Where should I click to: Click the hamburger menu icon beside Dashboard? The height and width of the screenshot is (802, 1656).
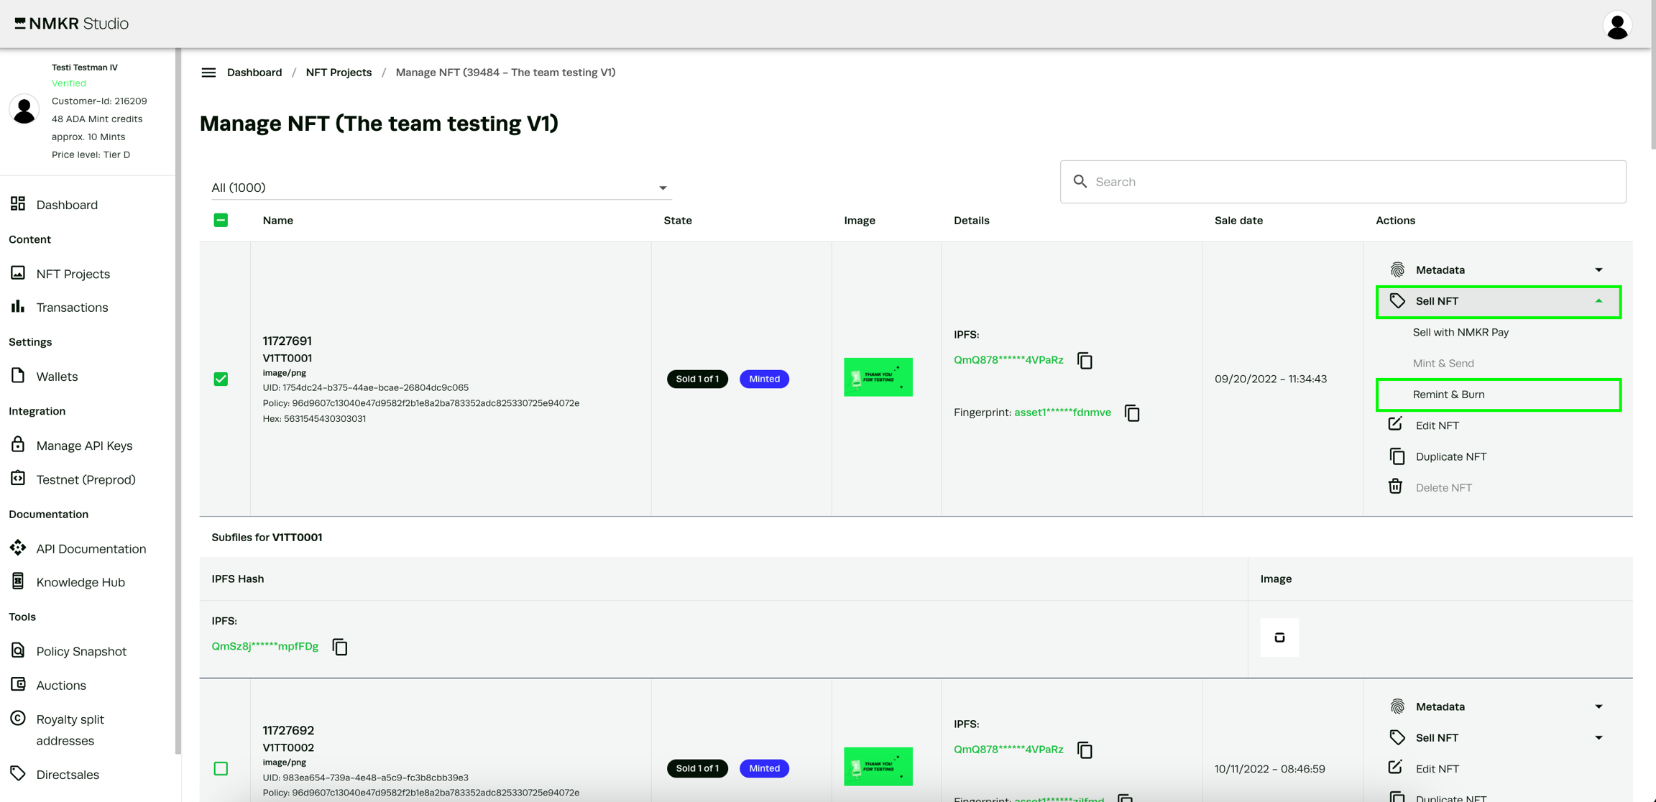[x=208, y=73]
